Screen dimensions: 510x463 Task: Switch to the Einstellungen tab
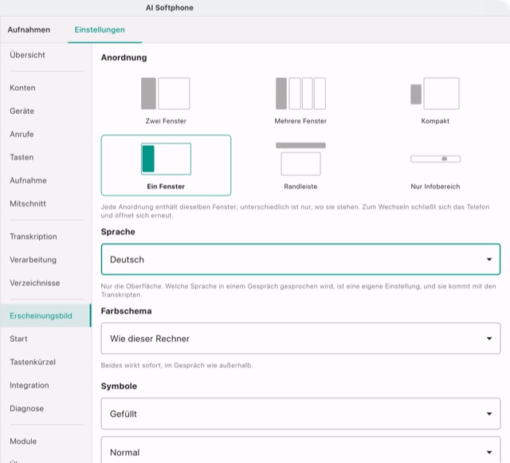pyautogui.click(x=100, y=29)
